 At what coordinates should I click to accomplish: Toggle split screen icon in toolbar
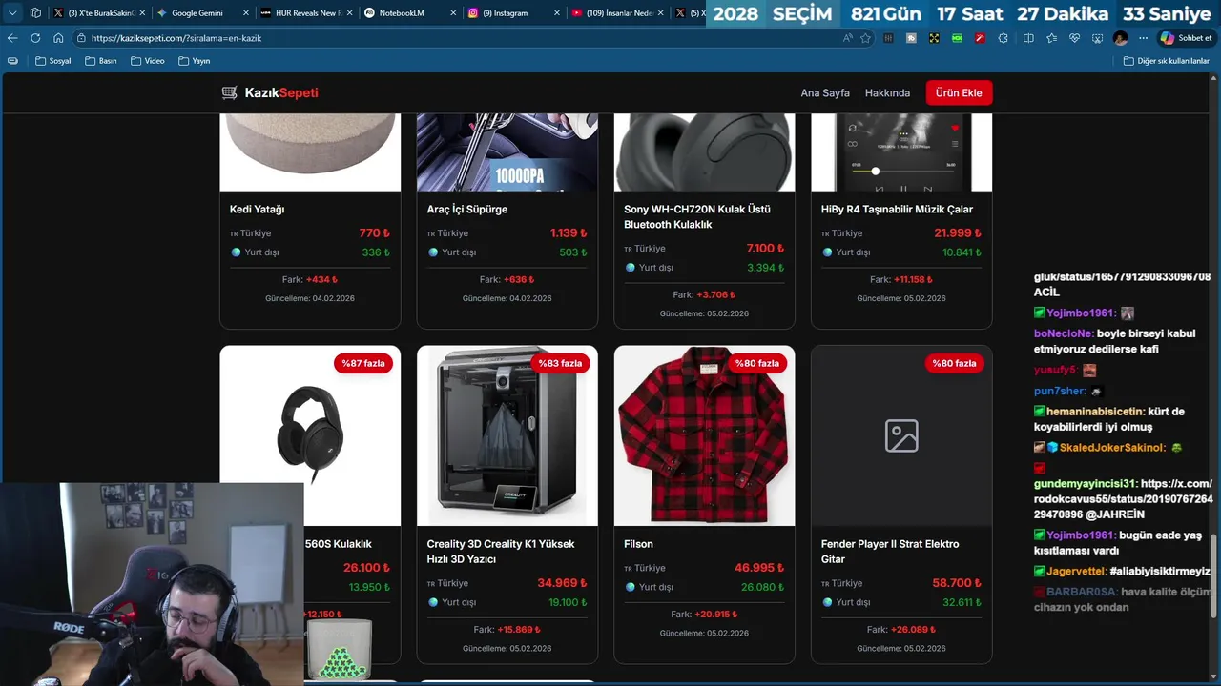(1028, 38)
